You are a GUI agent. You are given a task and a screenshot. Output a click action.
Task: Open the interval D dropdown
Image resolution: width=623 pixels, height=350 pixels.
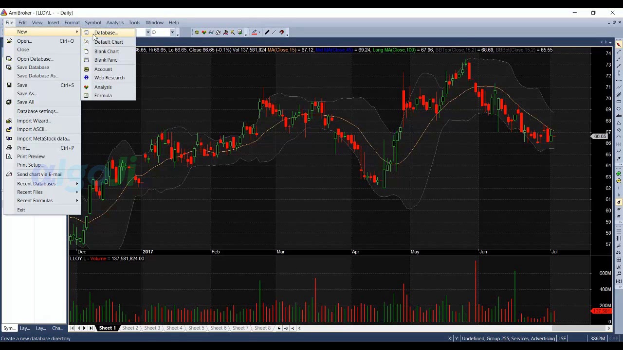(172, 33)
